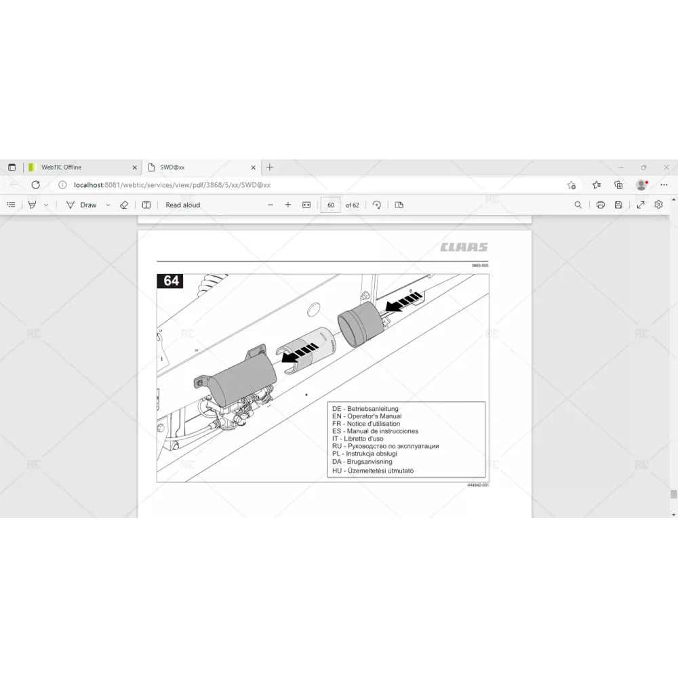The image size is (678, 678).
Task: Start Read aloud for the PDF
Action: tap(182, 205)
